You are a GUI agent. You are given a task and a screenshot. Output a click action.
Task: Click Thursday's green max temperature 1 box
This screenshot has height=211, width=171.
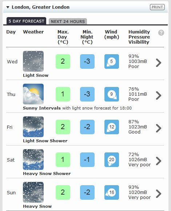(63, 94)
